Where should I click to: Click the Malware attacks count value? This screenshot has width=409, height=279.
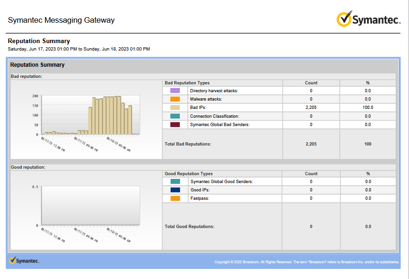coord(311,99)
